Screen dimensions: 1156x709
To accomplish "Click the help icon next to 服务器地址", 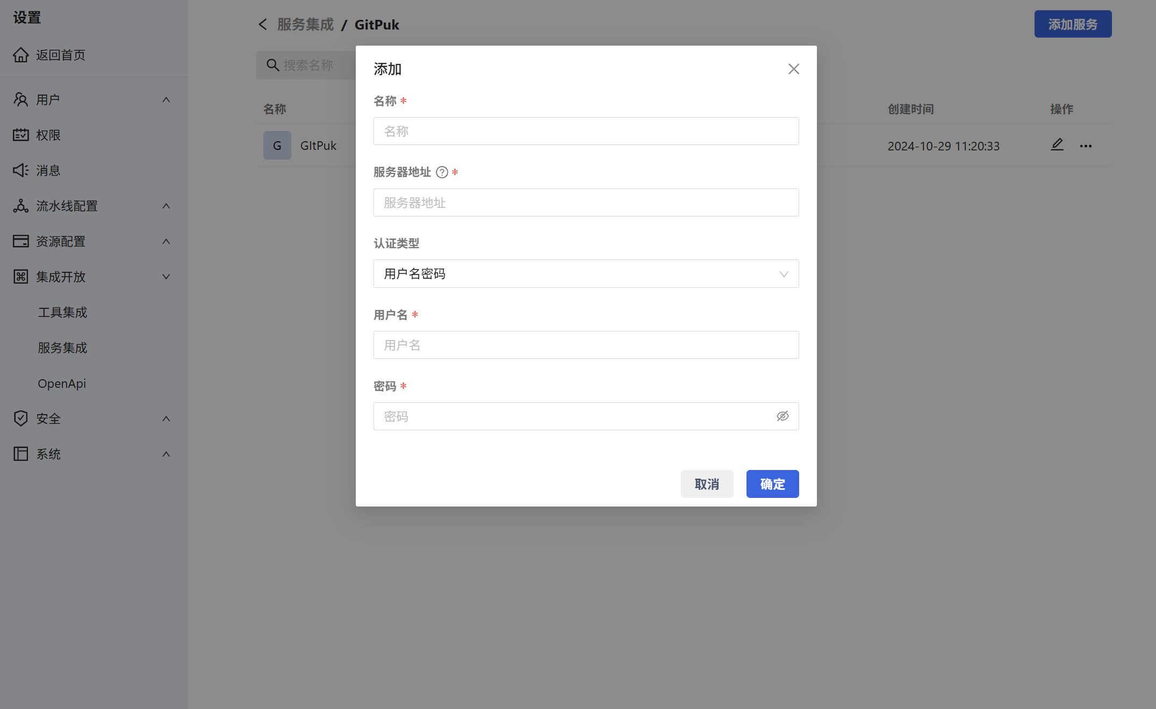I will click(442, 172).
